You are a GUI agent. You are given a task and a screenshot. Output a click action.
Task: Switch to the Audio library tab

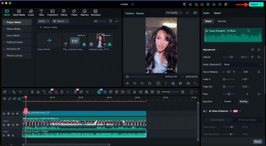(31, 13)
